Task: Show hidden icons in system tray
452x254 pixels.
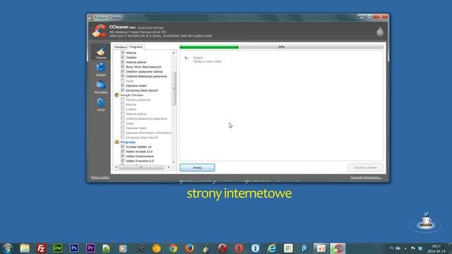Action: tap(405, 248)
